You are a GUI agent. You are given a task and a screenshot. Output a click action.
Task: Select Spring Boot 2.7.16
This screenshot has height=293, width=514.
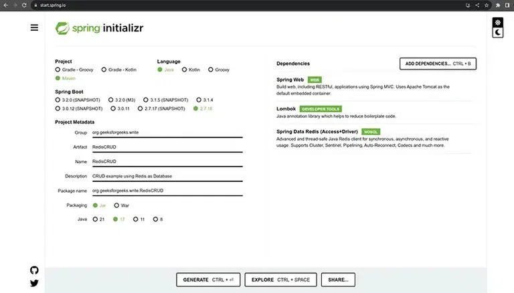click(203, 108)
